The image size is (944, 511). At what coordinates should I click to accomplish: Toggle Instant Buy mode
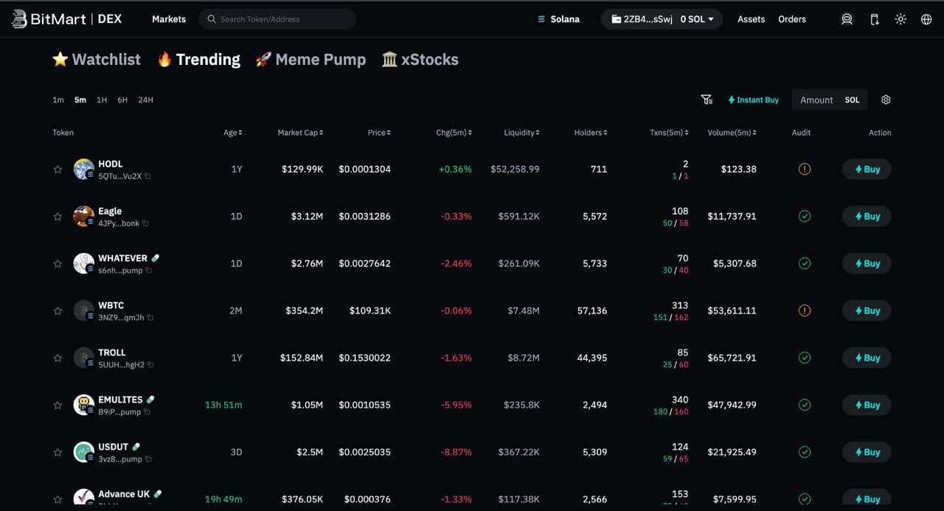click(753, 100)
